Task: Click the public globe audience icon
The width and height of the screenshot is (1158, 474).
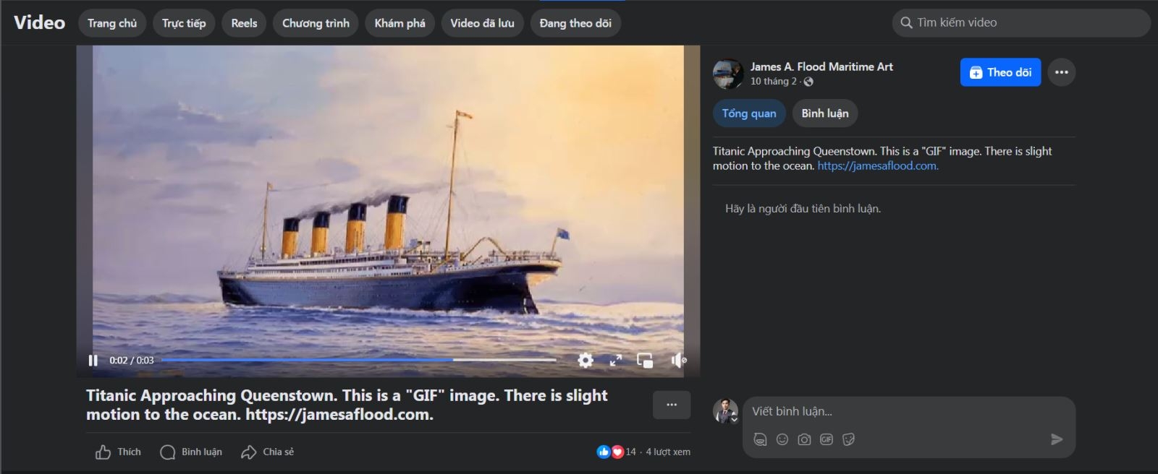Action: point(808,82)
